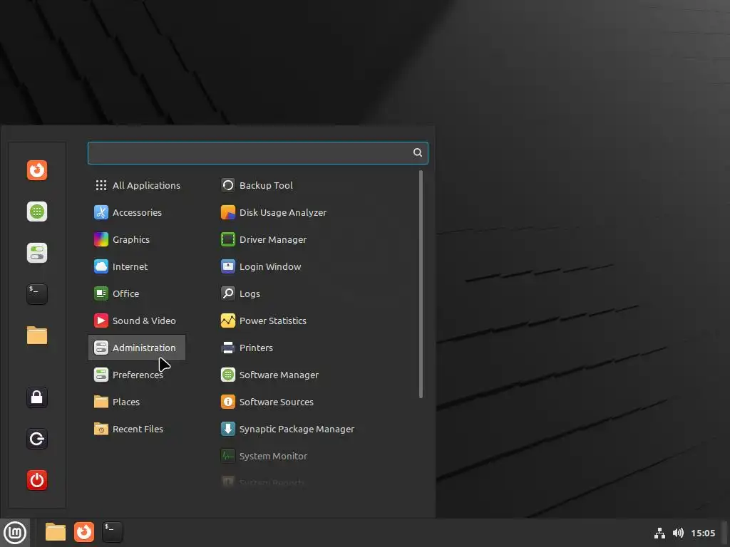This screenshot has height=547, width=730.
Task: Launch System Monitor from the list
Action: coord(317,457)
